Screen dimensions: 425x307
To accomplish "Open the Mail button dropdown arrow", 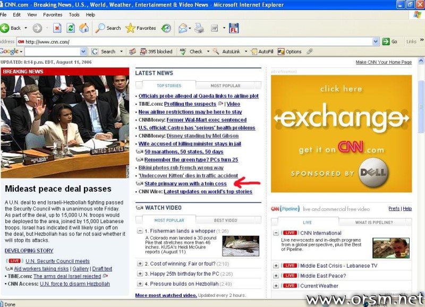I will click(x=190, y=28).
